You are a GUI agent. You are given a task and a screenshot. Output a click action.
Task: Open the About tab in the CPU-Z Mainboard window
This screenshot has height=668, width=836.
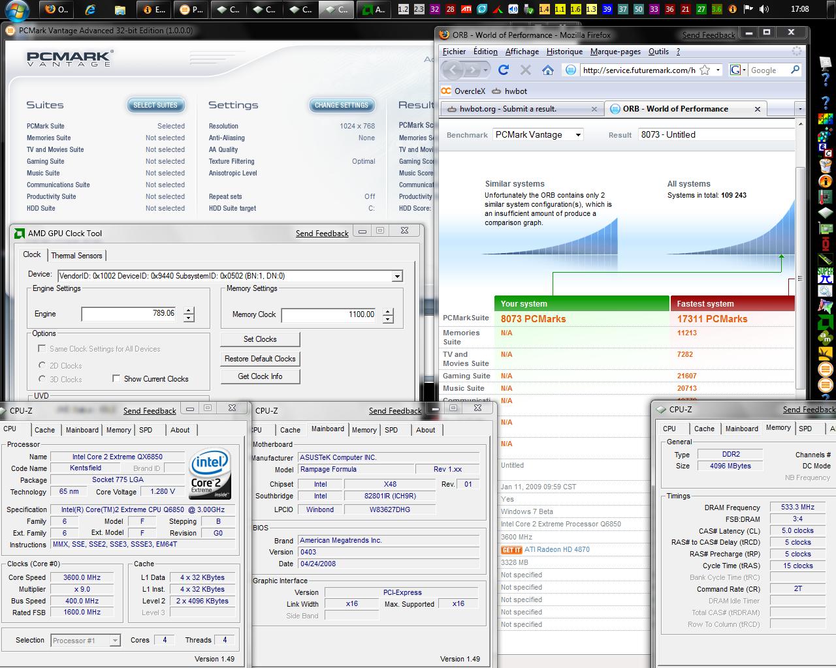425,430
